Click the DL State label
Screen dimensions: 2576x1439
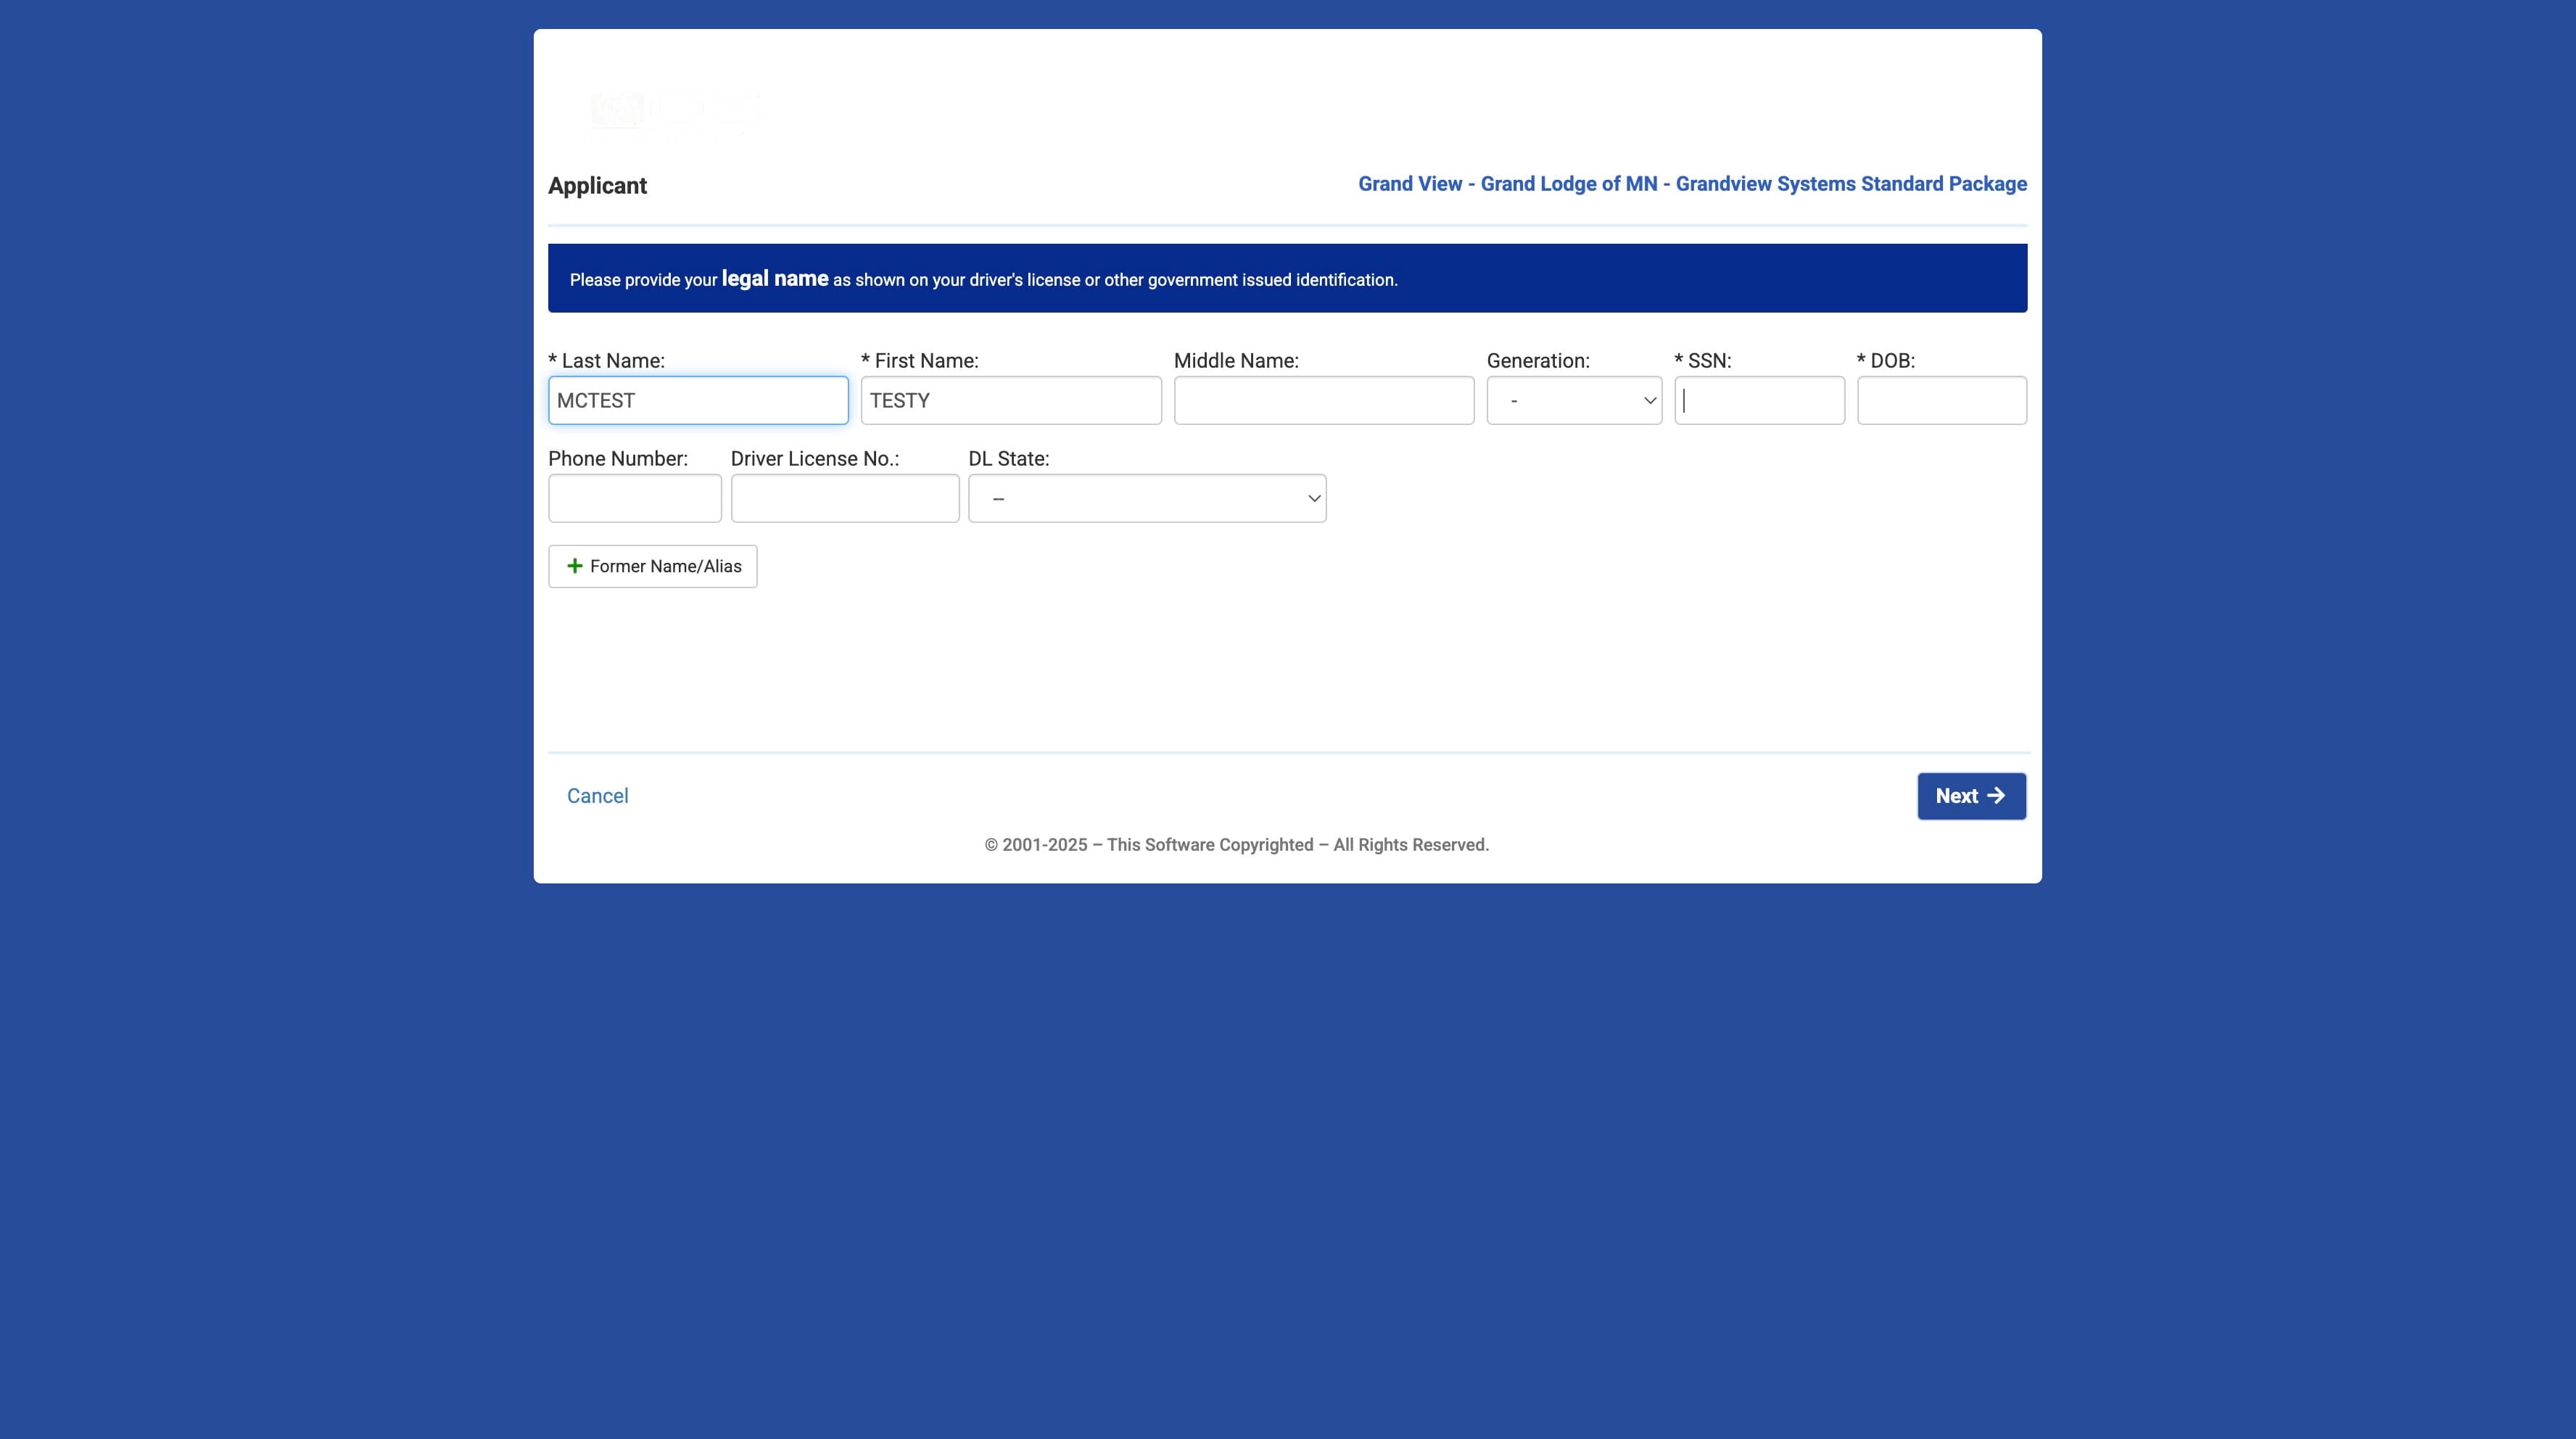pyautogui.click(x=1009, y=459)
